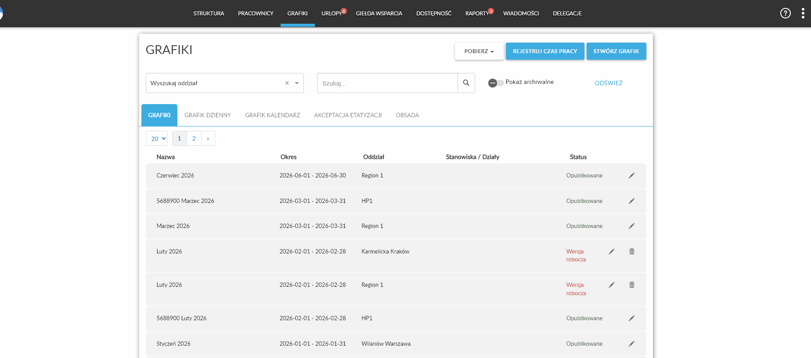Viewport: 811px width, 358px height.
Task: Switch to OBSADA tab
Action: [x=407, y=115]
